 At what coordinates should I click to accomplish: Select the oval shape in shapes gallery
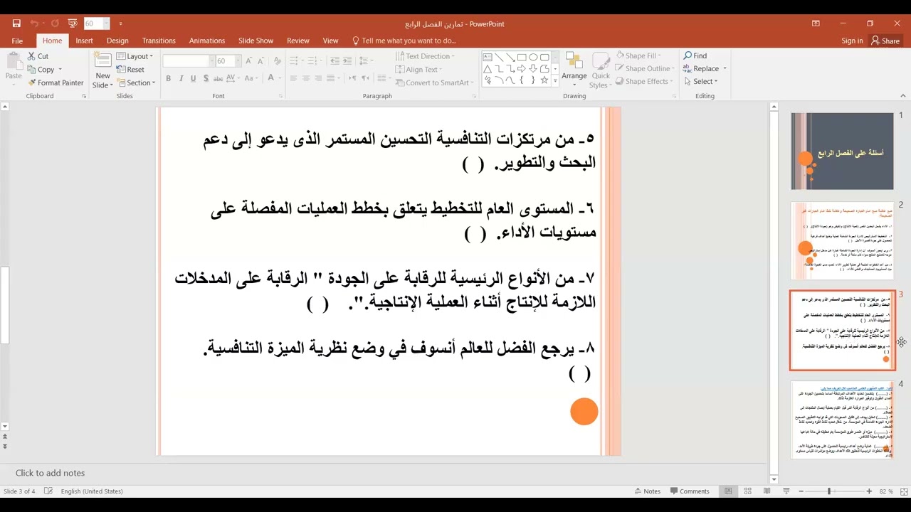(533, 58)
